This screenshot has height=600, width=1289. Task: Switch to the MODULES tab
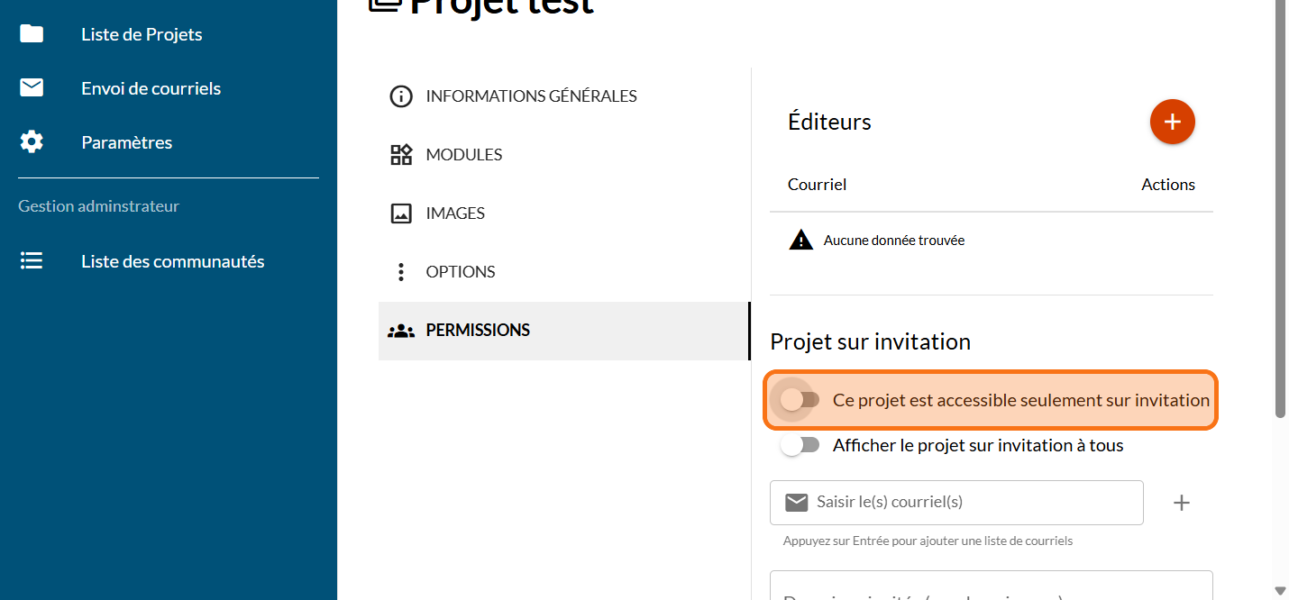(x=463, y=155)
